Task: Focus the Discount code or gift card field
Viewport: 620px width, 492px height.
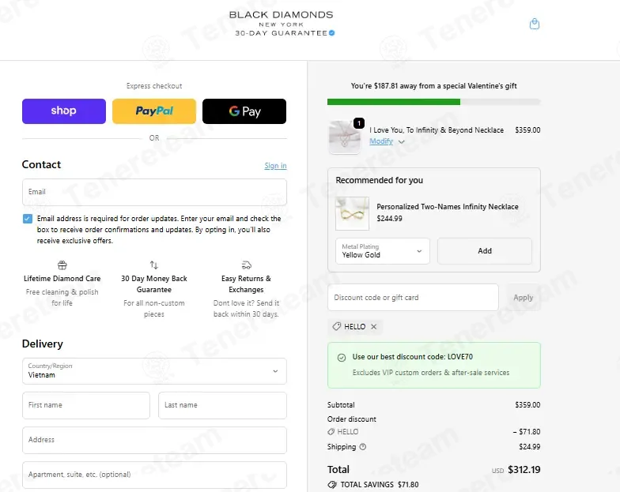Action: click(x=413, y=297)
